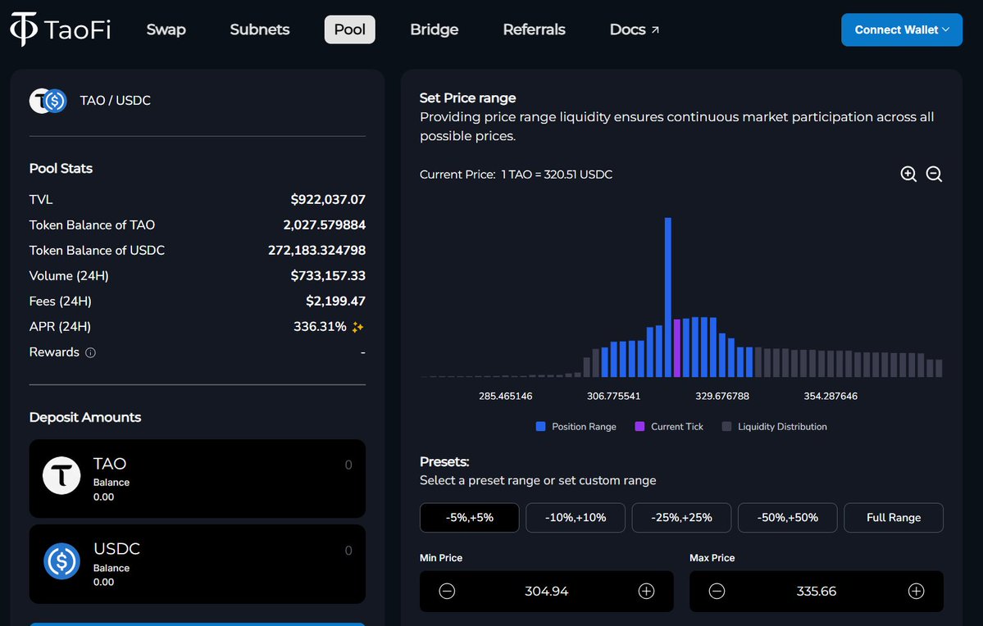Decrease the Max Price value

point(717,591)
